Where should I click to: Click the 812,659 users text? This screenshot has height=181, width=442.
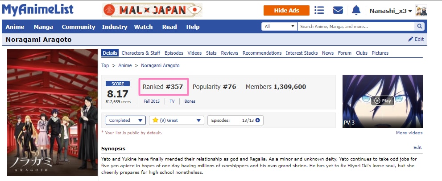(x=118, y=102)
